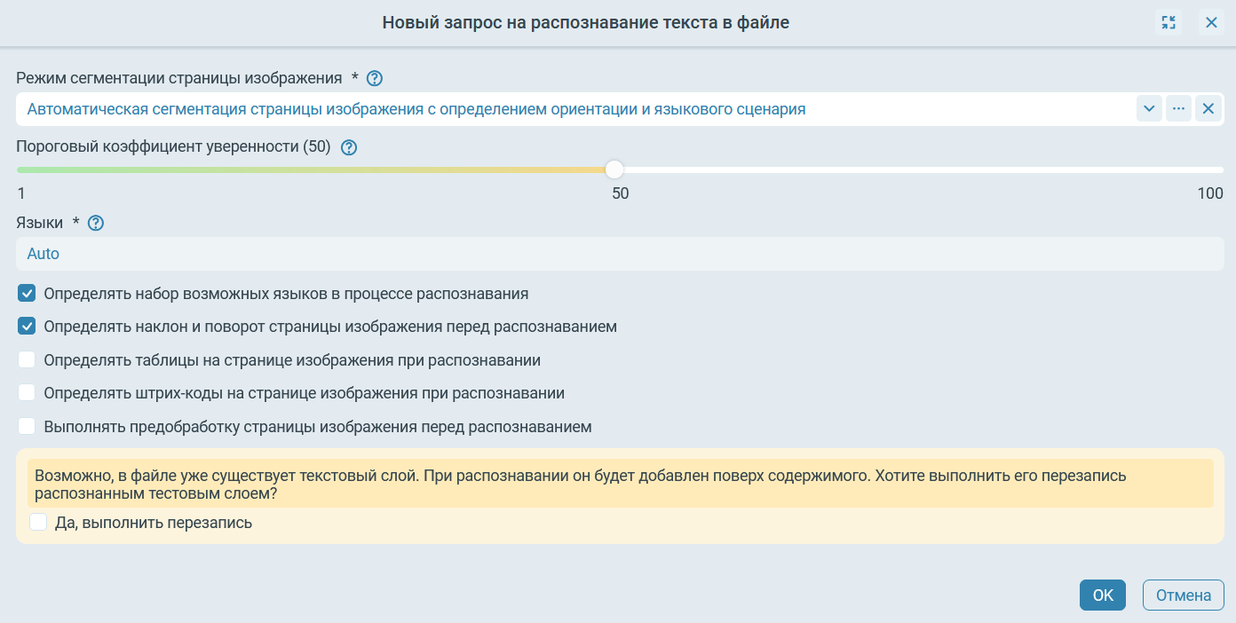Screen dimensions: 1236x623
Task: Enable table detection on image page
Action: [x=27, y=360]
